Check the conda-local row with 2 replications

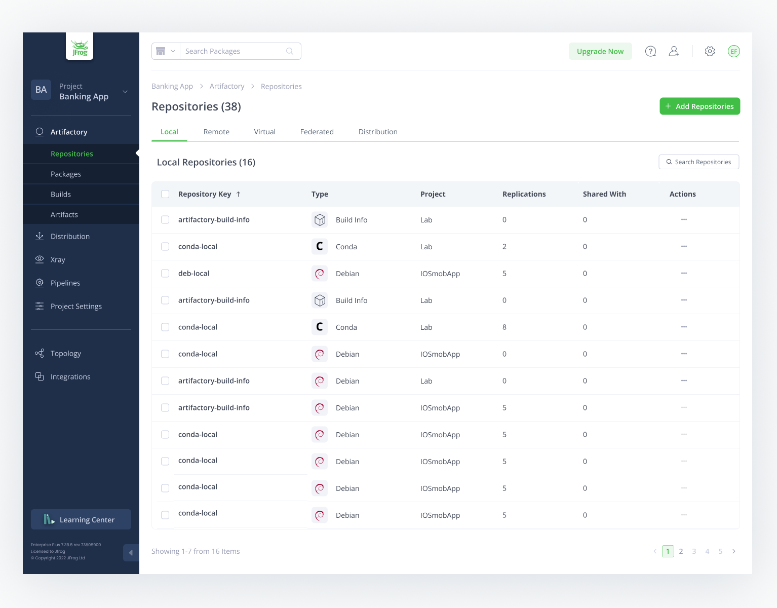tap(165, 246)
